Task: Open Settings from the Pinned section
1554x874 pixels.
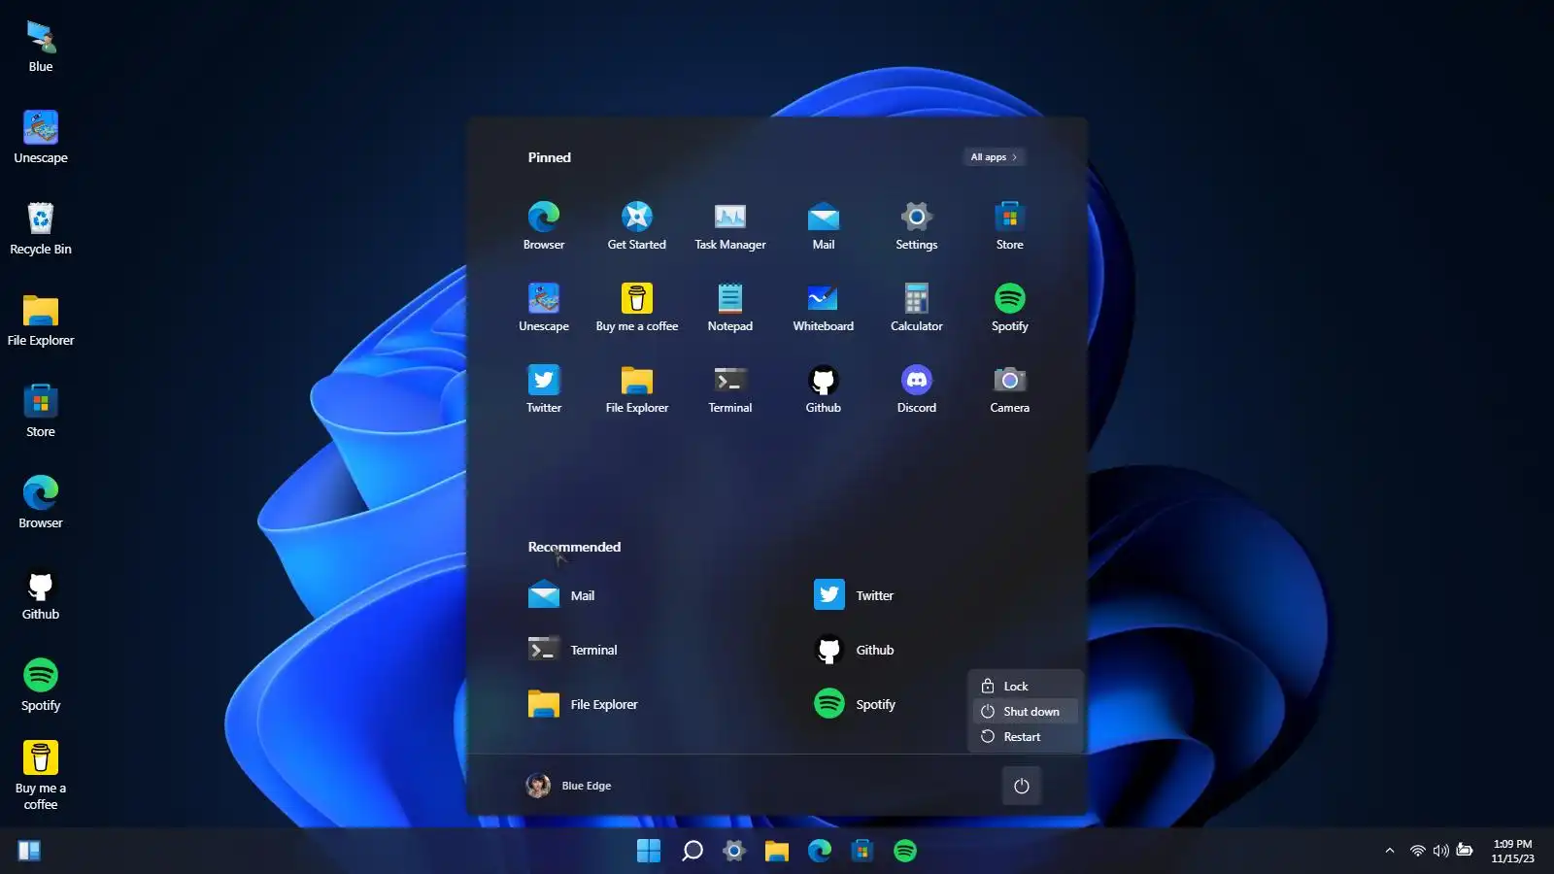Action: [x=917, y=225]
